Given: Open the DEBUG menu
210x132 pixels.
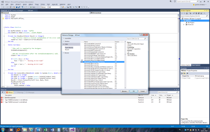Looking at the screenshot, I should click(x=31, y=5).
